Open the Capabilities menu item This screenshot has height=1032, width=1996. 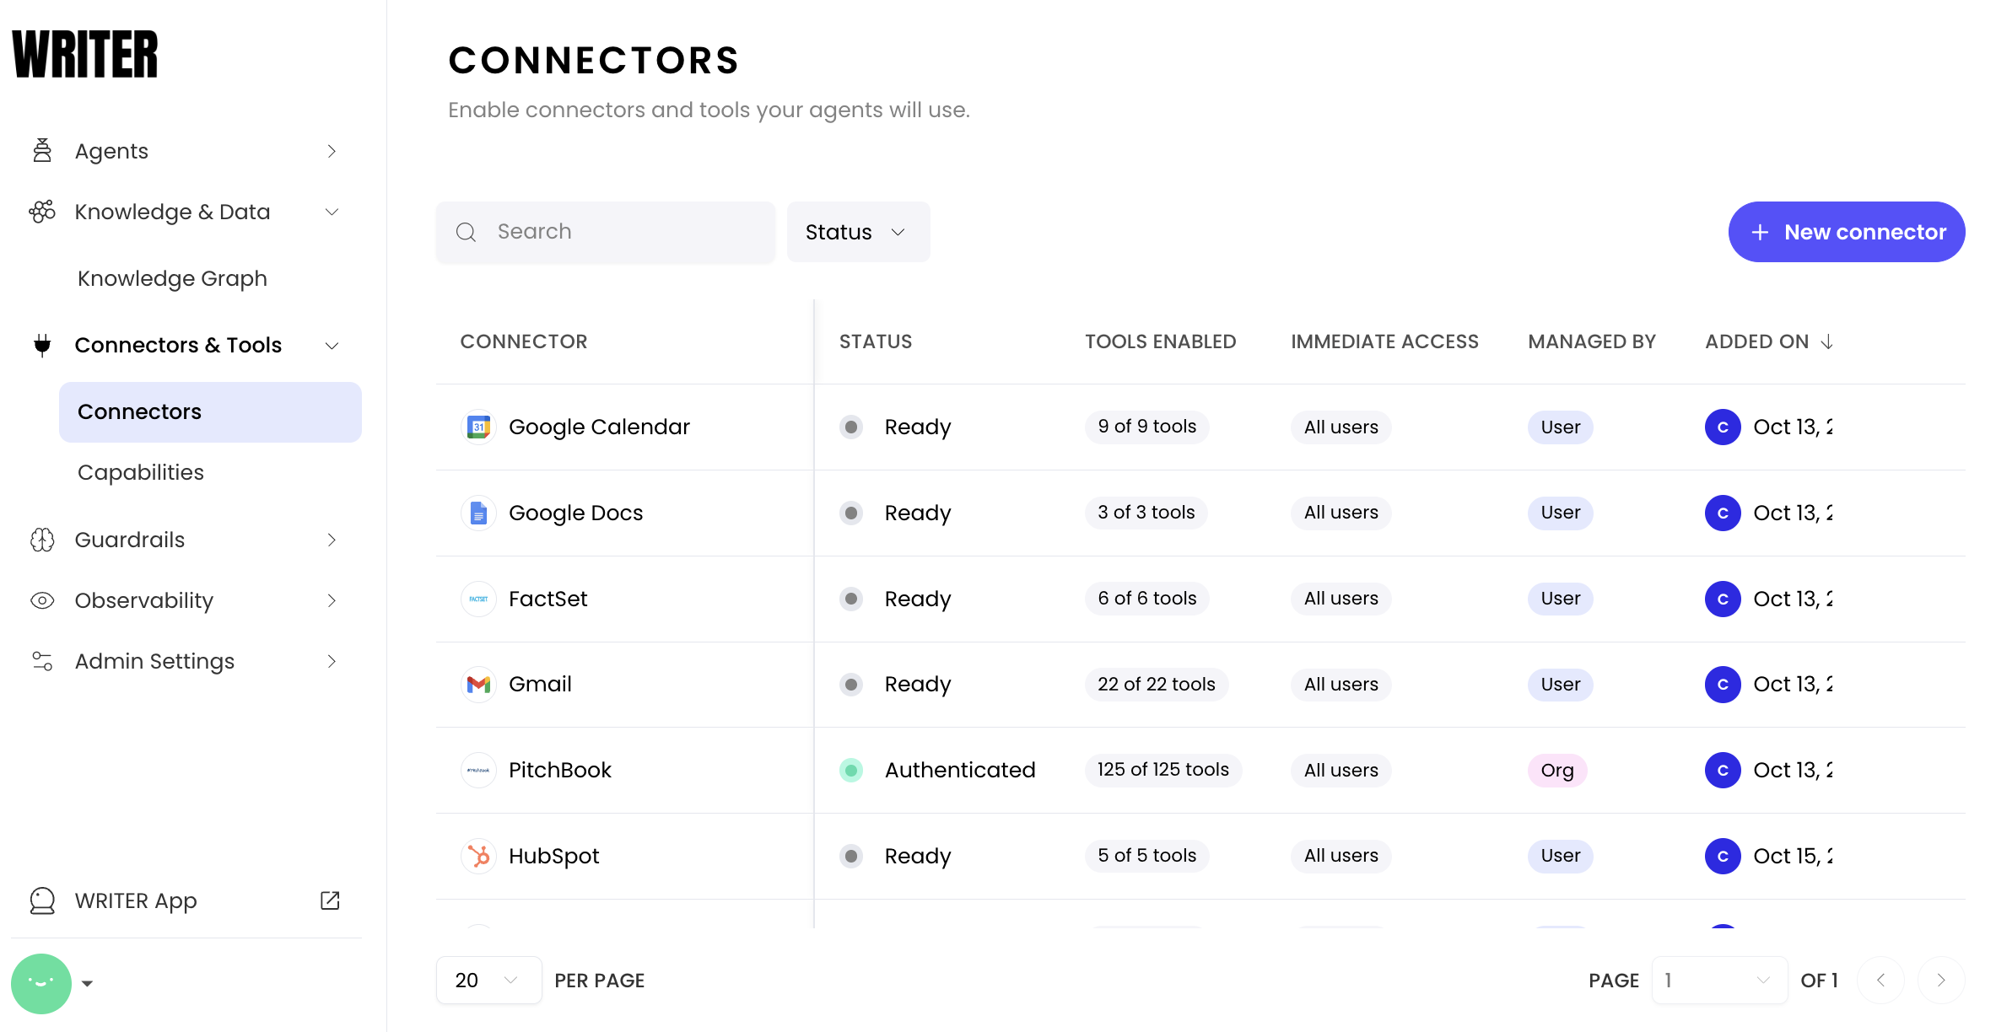[x=141, y=472]
